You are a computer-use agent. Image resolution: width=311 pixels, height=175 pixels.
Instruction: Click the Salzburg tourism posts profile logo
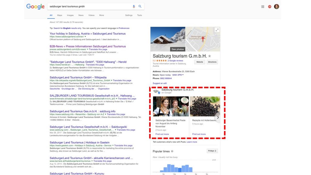pyautogui.click(x=156, y=91)
